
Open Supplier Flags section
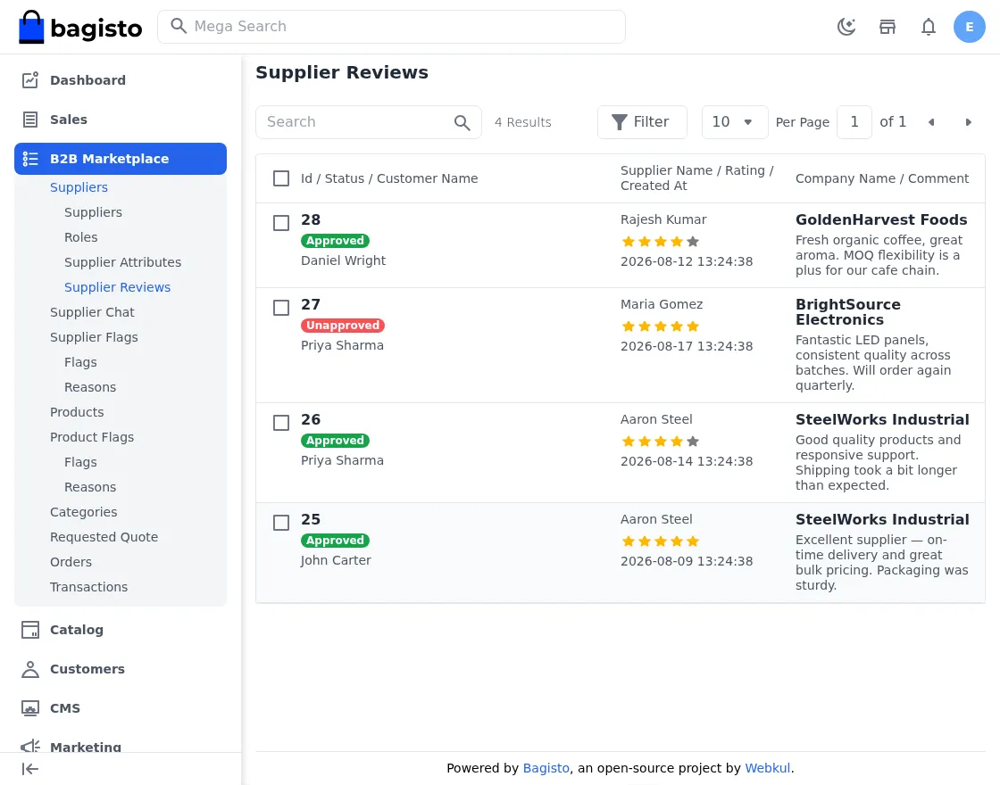[x=94, y=337]
